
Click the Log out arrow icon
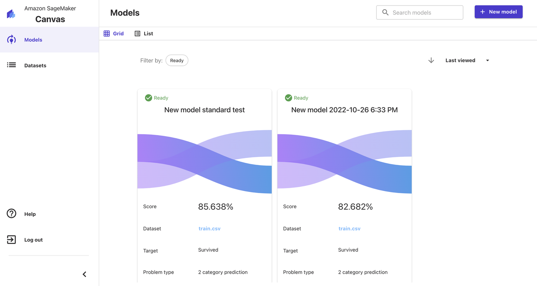click(12, 240)
